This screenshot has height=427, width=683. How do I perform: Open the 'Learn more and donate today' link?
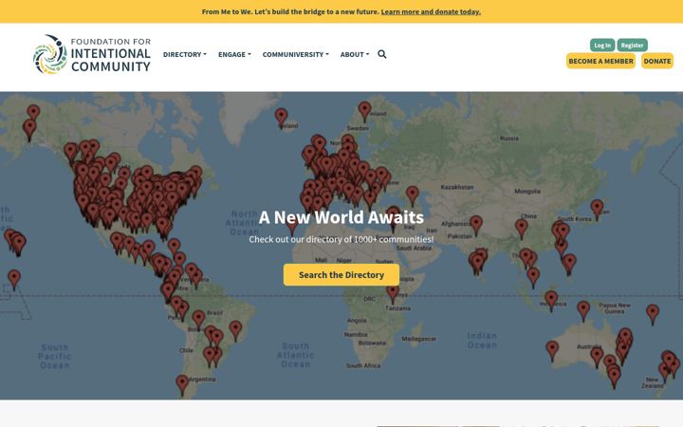[x=431, y=11]
